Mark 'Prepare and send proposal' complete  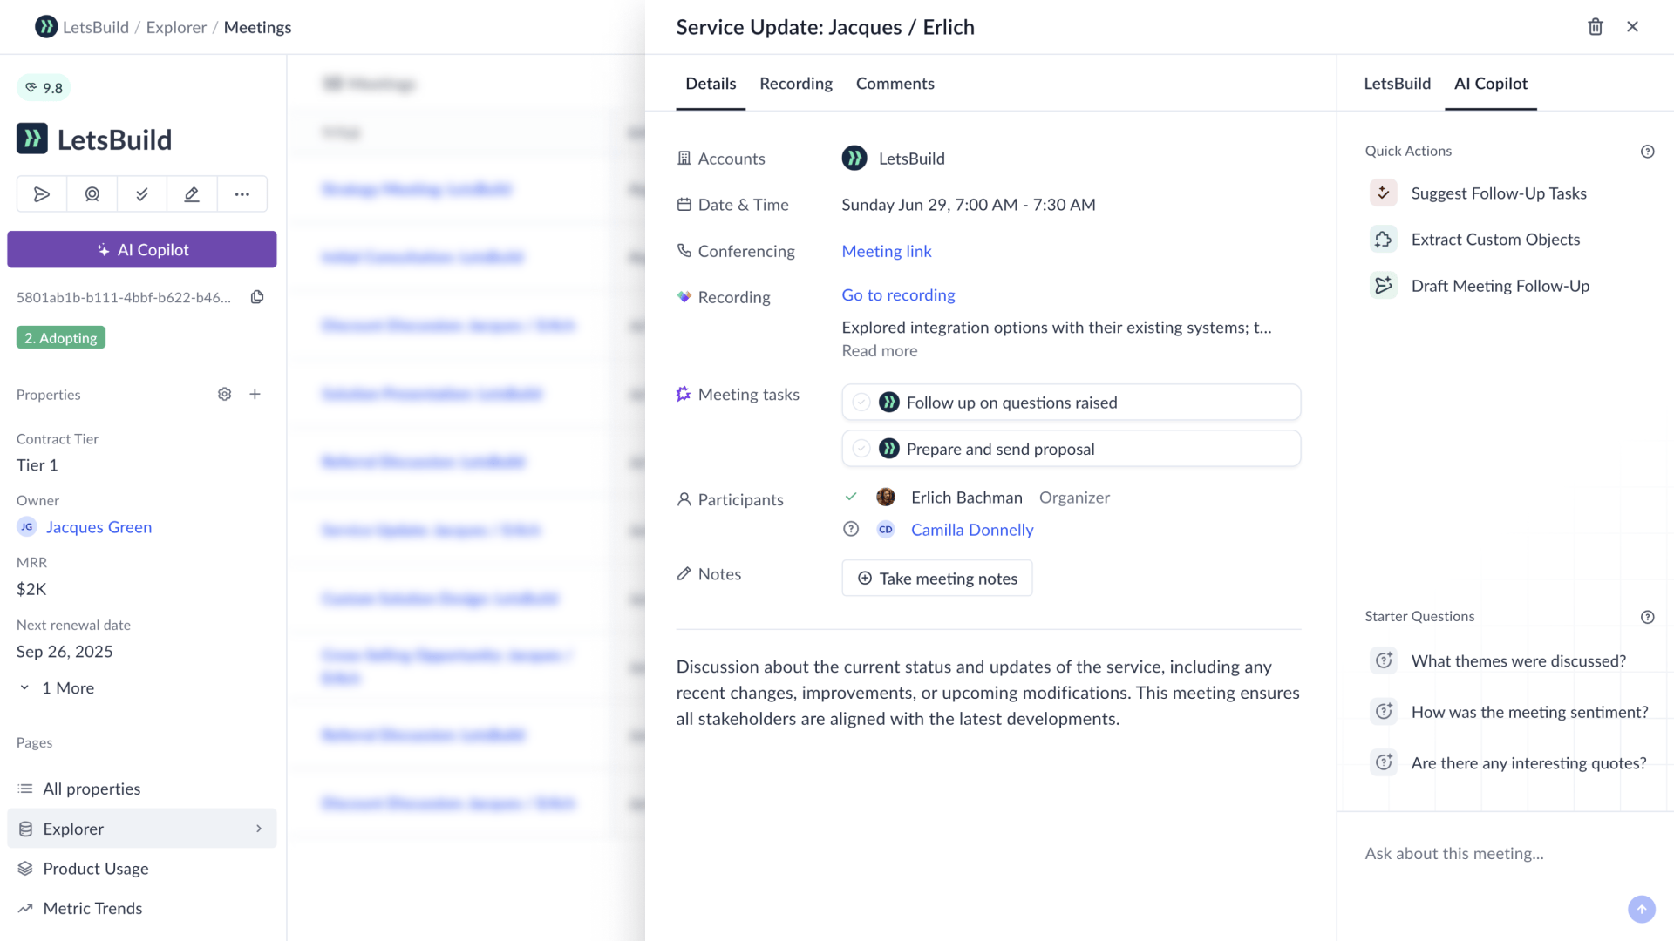pos(861,448)
